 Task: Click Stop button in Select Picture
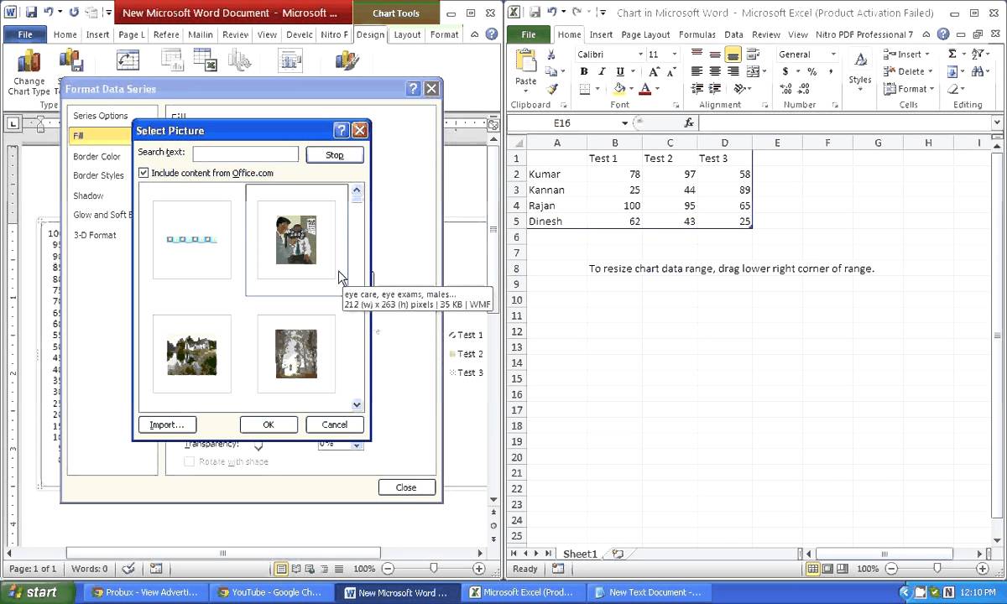coord(335,154)
